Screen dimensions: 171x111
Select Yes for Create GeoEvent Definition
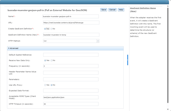pyautogui.click(x=45, y=29)
